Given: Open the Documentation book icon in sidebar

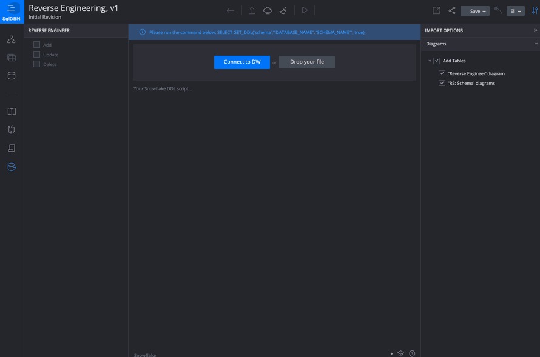Looking at the screenshot, I should click(x=12, y=111).
